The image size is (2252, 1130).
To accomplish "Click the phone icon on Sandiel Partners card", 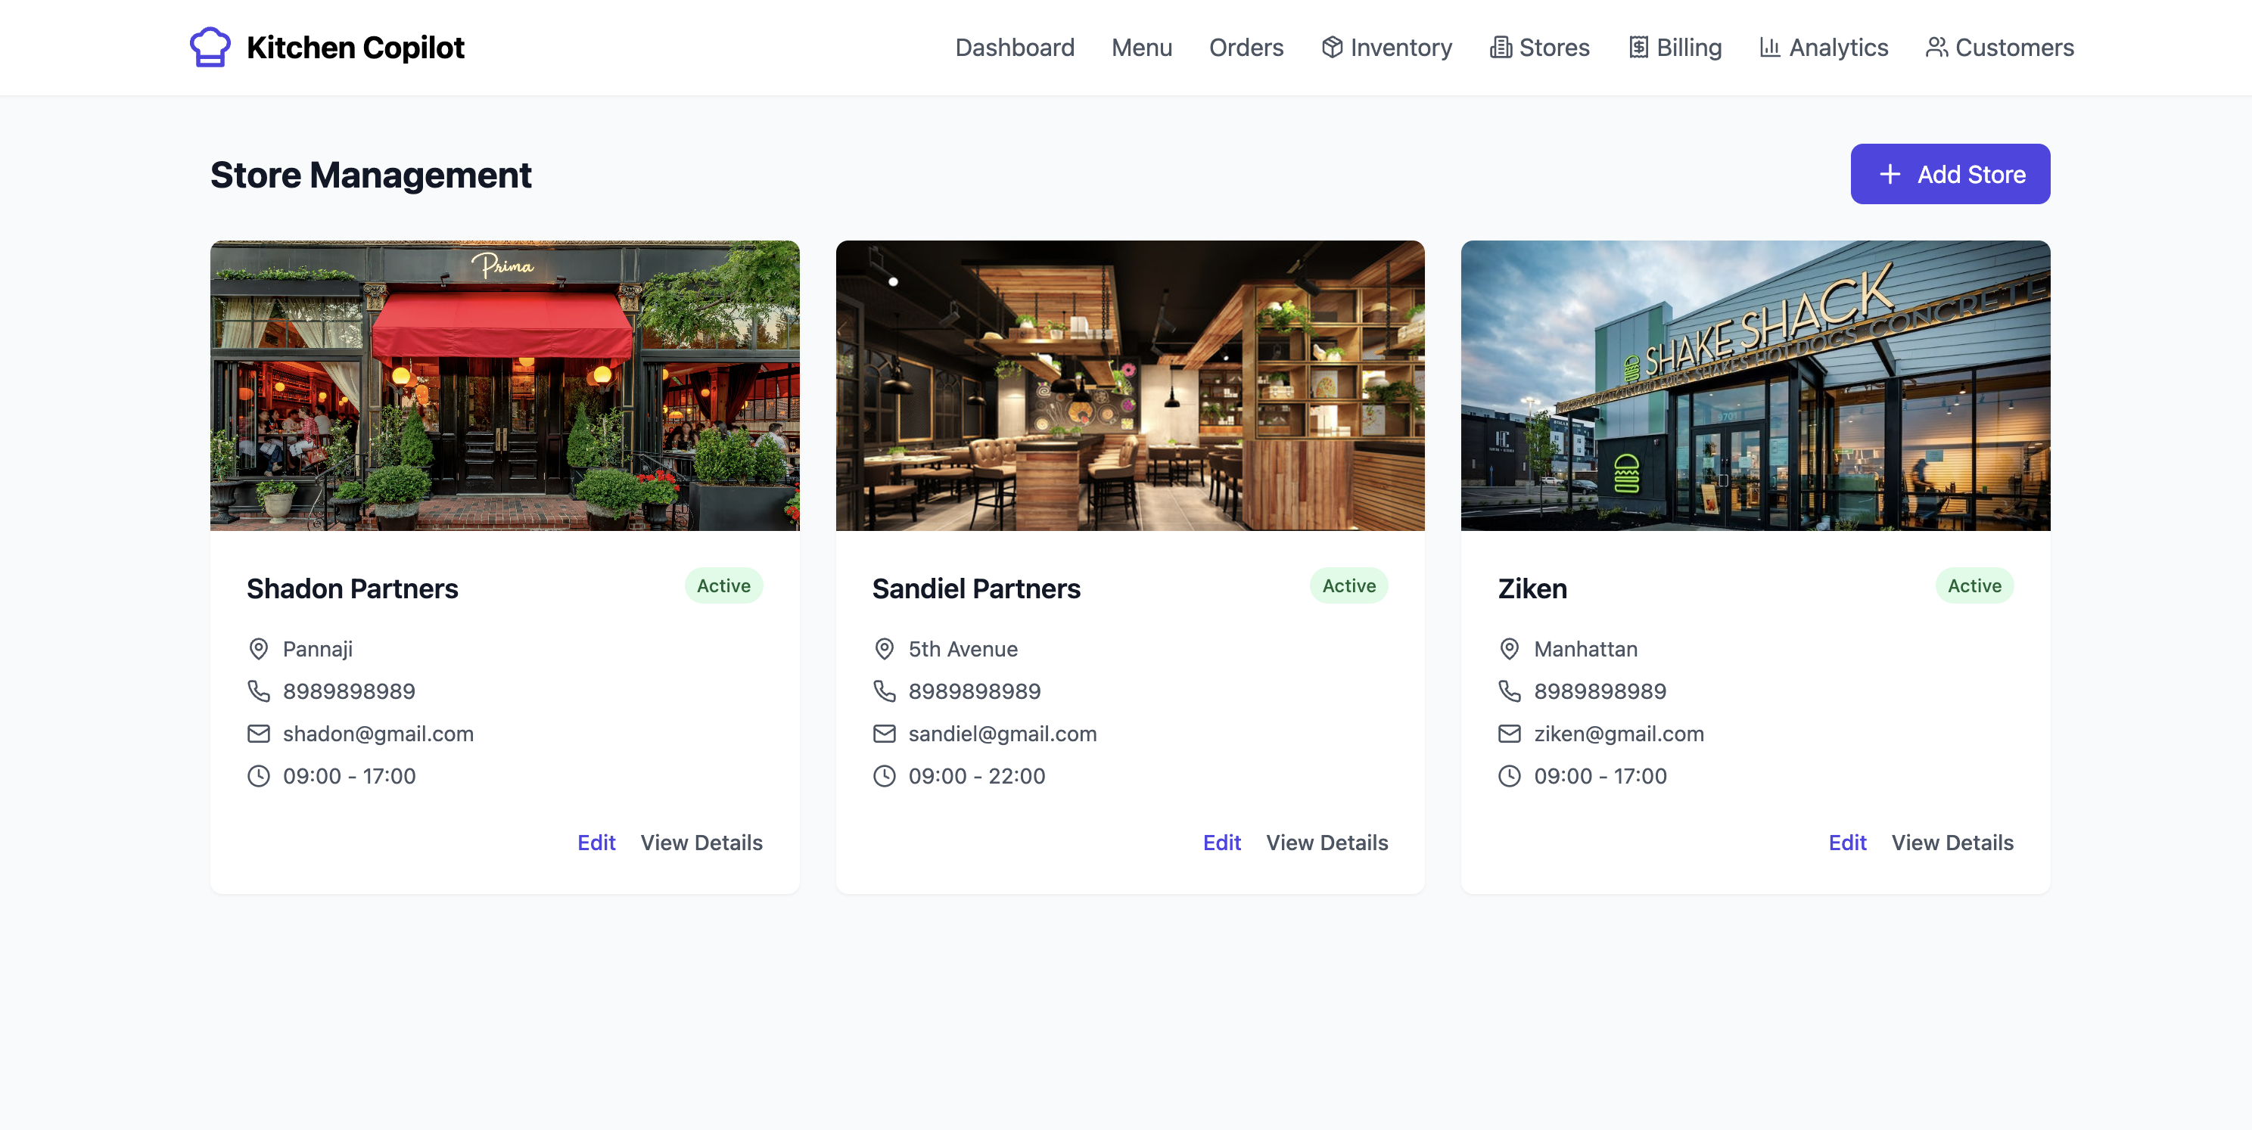I will point(884,691).
